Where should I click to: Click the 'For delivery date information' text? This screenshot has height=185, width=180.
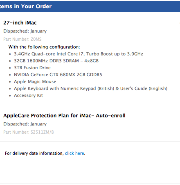click(x=34, y=153)
